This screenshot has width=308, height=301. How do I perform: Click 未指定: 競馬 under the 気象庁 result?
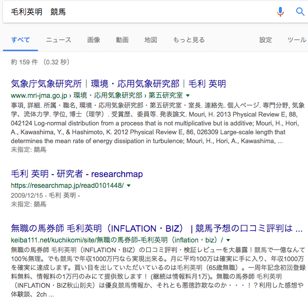(29, 150)
